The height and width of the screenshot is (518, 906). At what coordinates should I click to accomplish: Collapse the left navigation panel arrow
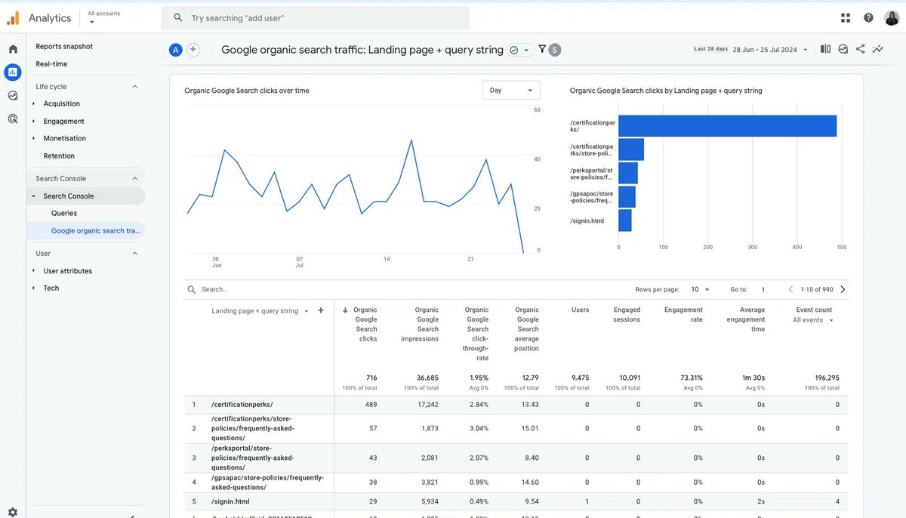[x=133, y=516]
